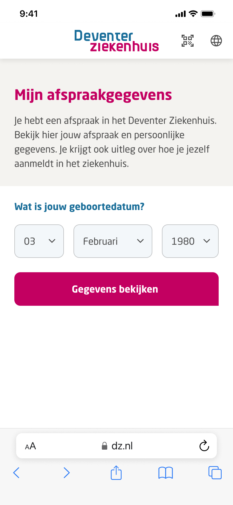Image resolution: width=233 pixels, height=505 pixels.
Task: Tap the lock icon beside dz.nl
Action: (x=104, y=446)
